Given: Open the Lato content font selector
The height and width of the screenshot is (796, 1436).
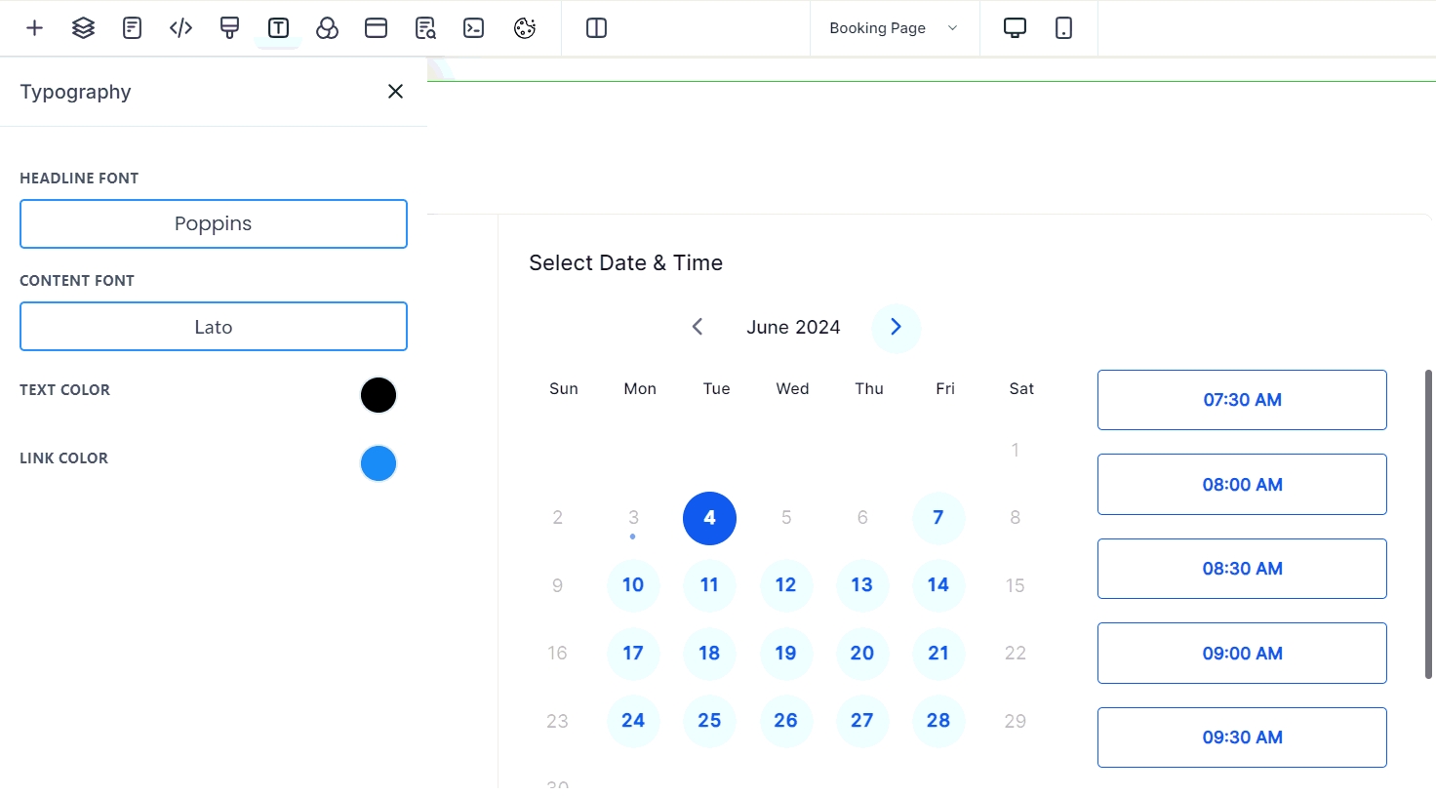Looking at the screenshot, I should (x=214, y=327).
